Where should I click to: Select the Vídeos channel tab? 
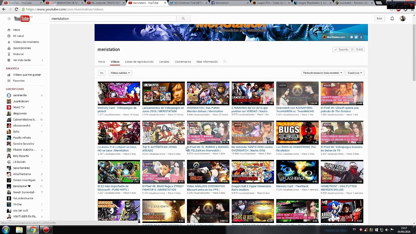pos(115,62)
